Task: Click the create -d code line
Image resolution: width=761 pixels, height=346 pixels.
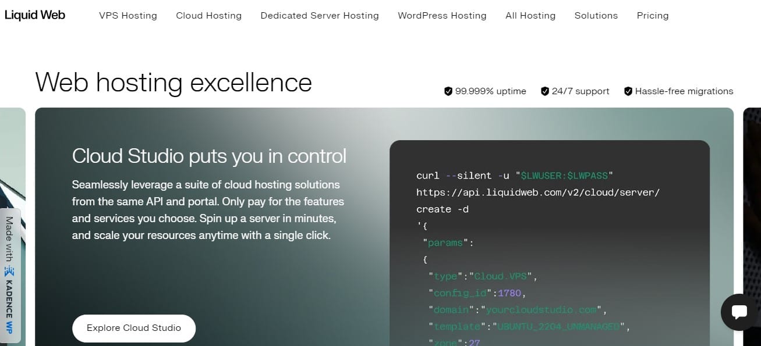Action: tap(443, 209)
